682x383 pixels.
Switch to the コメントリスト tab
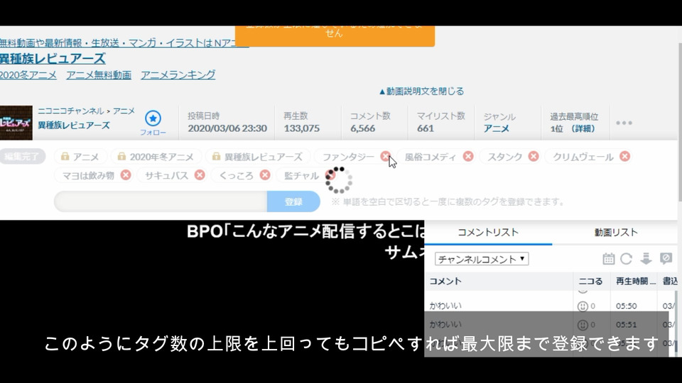488,233
